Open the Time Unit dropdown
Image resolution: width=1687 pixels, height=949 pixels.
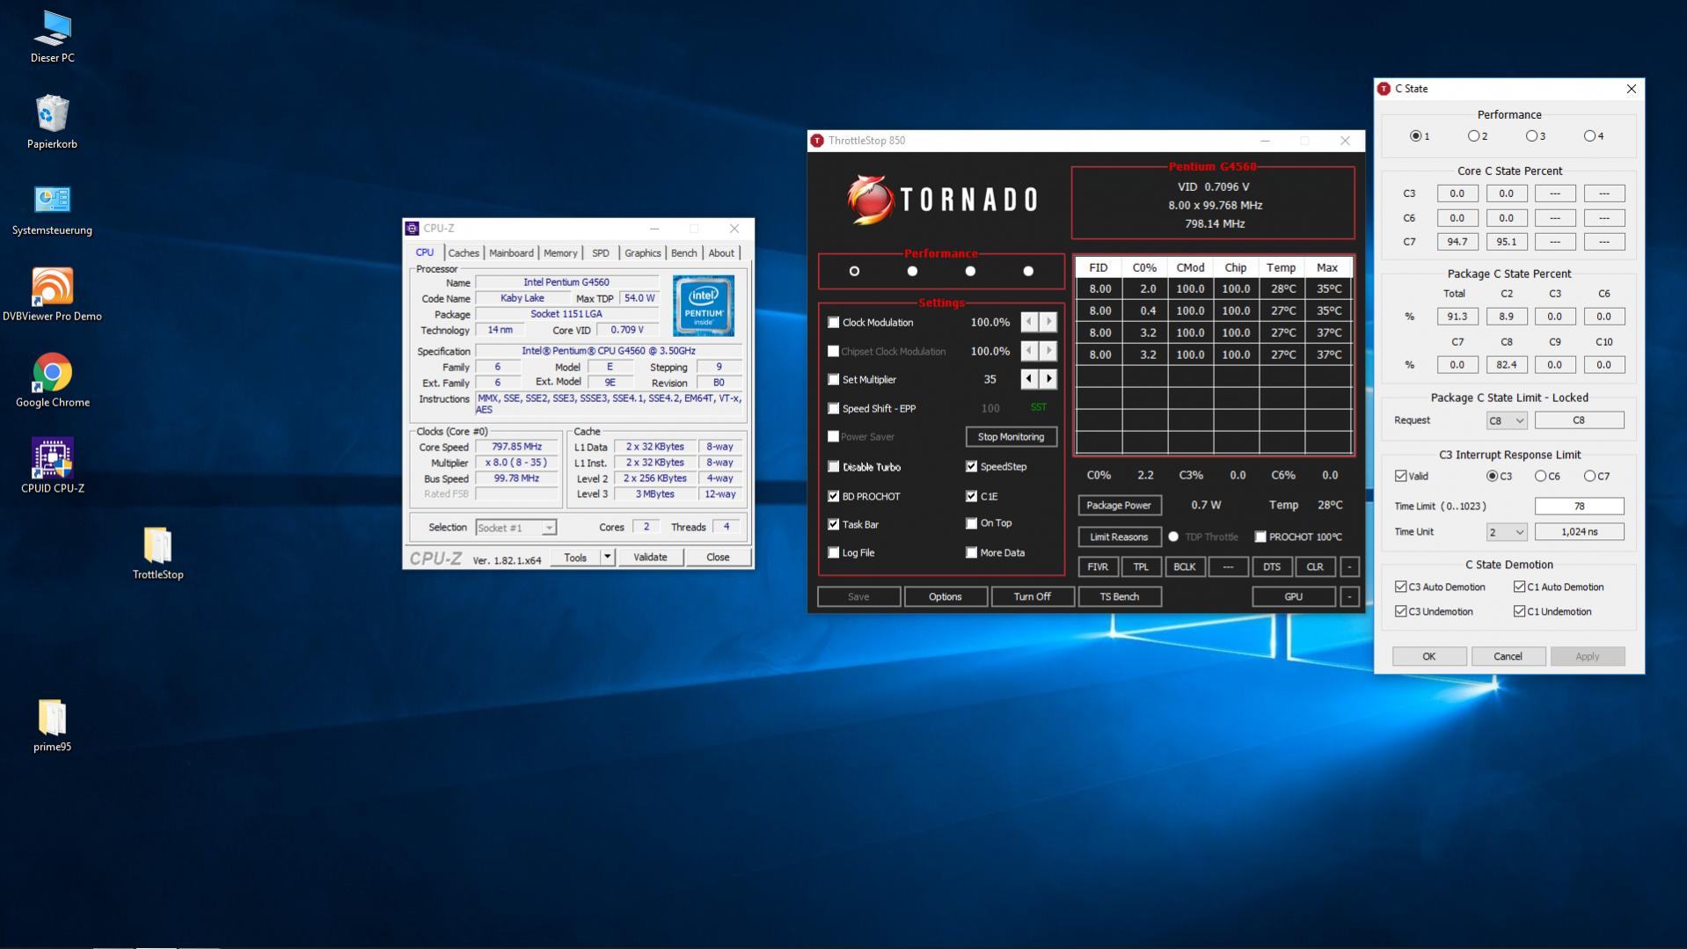[x=1506, y=532]
